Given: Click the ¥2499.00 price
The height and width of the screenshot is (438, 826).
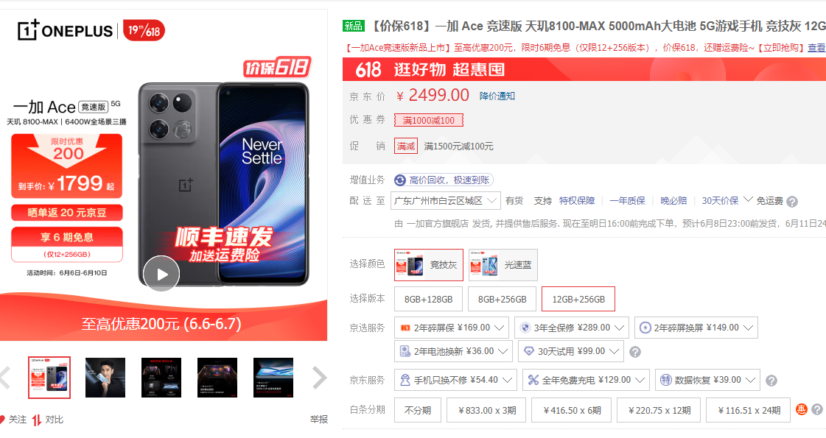Looking at the screenshot, I should tap(433, 95).
